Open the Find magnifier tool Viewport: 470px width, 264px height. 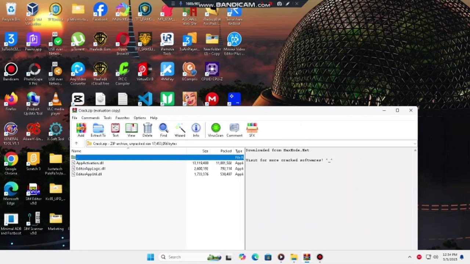click(x=163, y=130)
